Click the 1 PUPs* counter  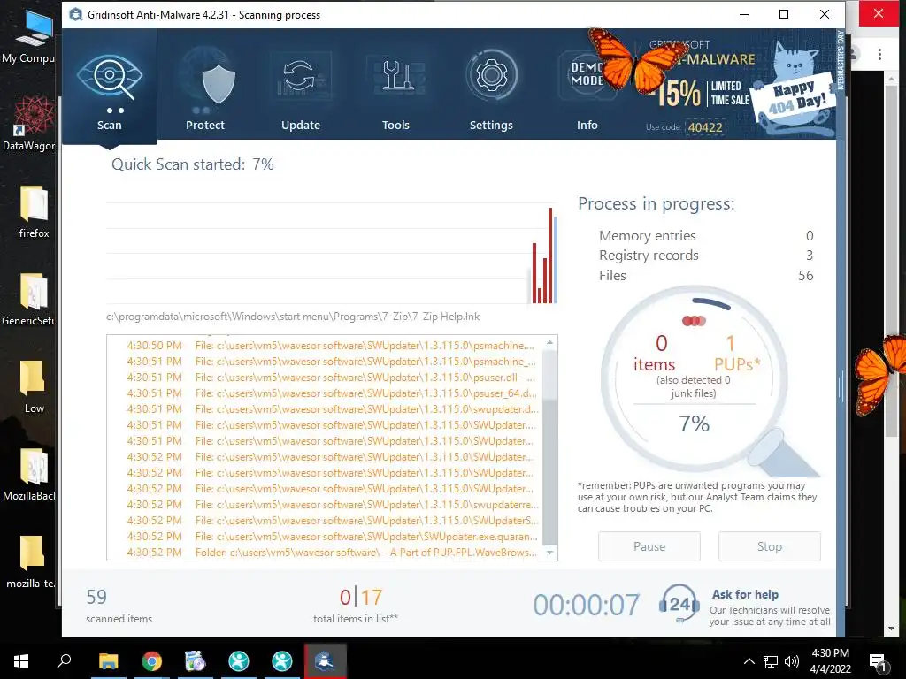pos(735,354)
